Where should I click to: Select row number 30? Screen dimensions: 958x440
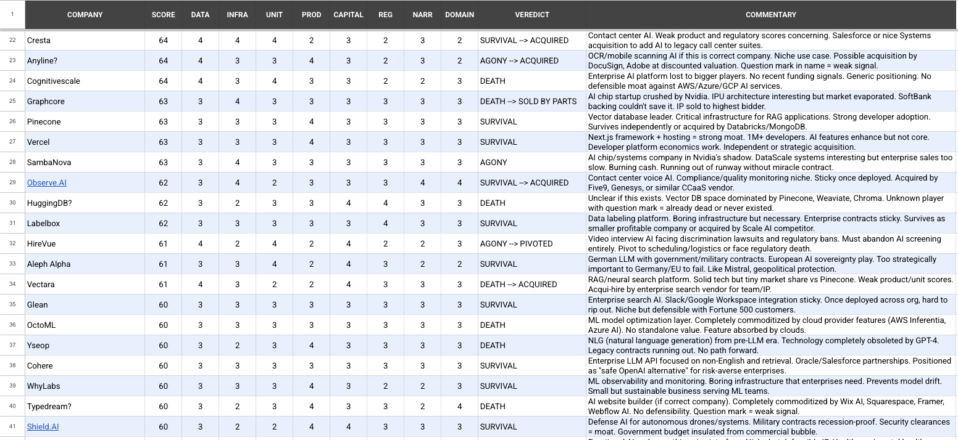click(12, 203)
